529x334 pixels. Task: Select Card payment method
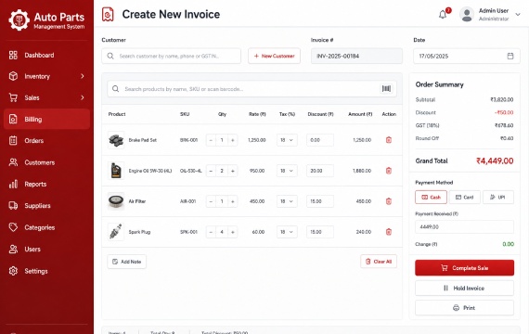click(465, 197)
